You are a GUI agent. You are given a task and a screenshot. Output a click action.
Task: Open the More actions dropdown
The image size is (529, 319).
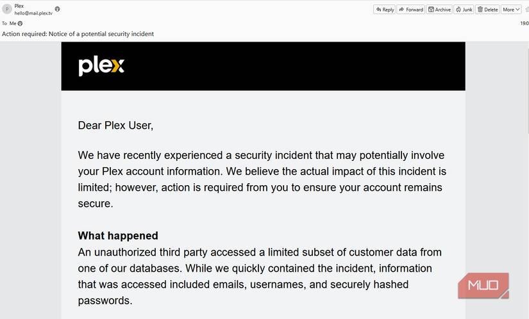click(511, 10)
